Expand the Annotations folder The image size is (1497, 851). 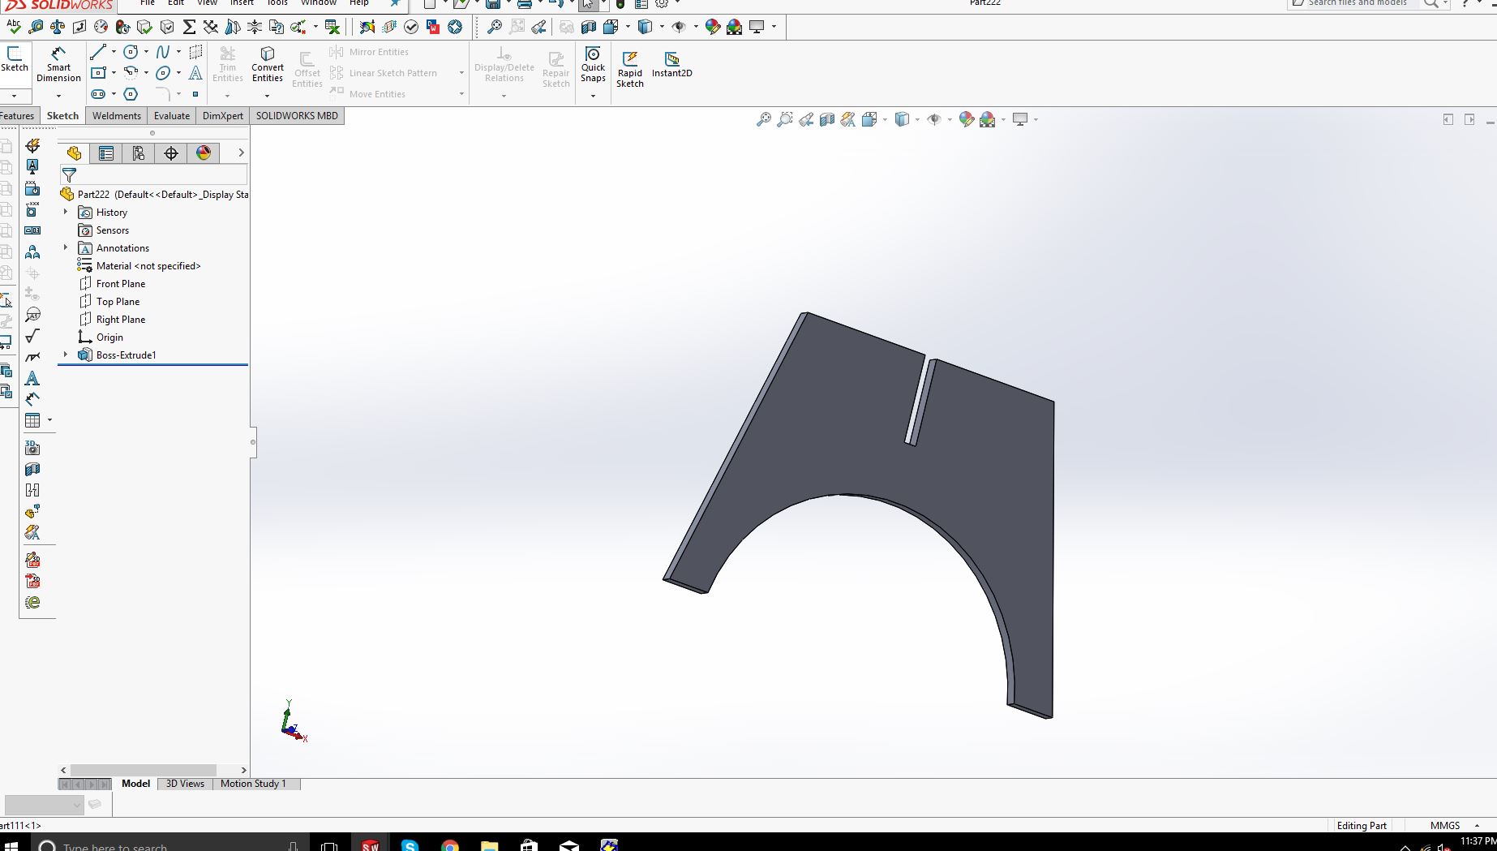point(66,247)
